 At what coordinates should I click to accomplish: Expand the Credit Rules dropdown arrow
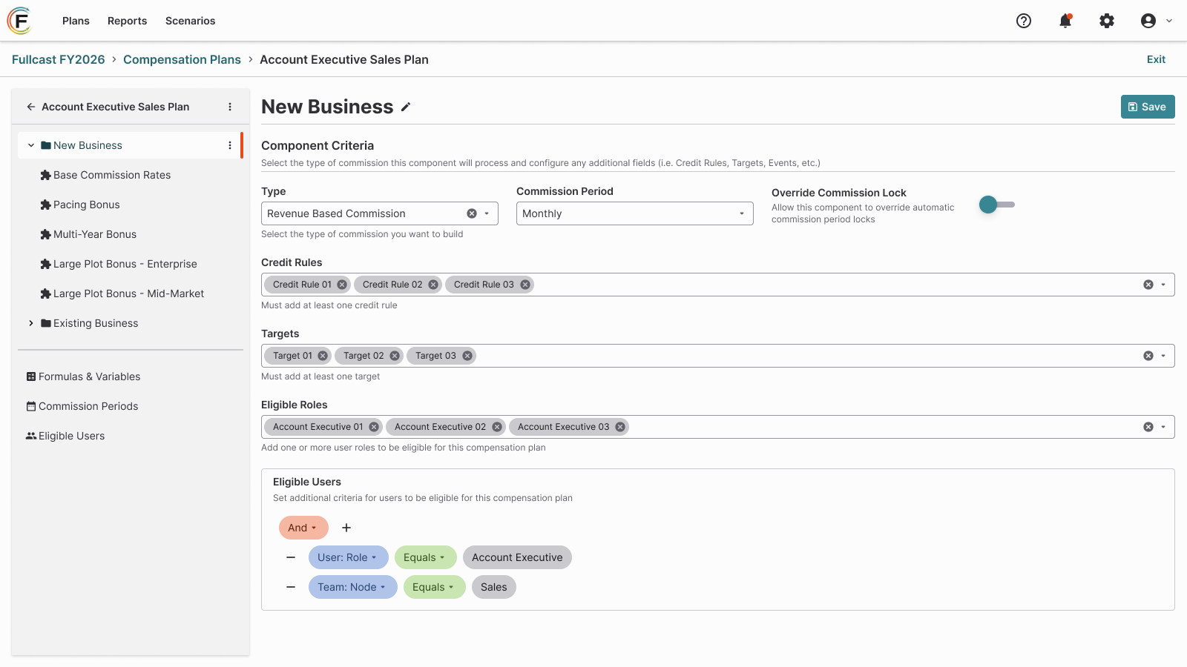[1163, 285]
